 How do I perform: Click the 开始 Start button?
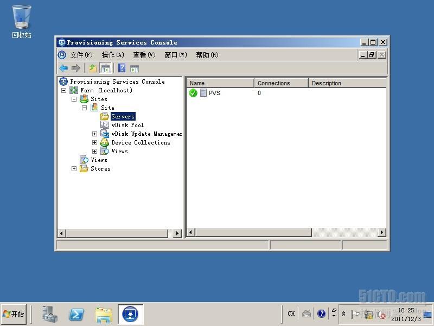tap(14, 314)
